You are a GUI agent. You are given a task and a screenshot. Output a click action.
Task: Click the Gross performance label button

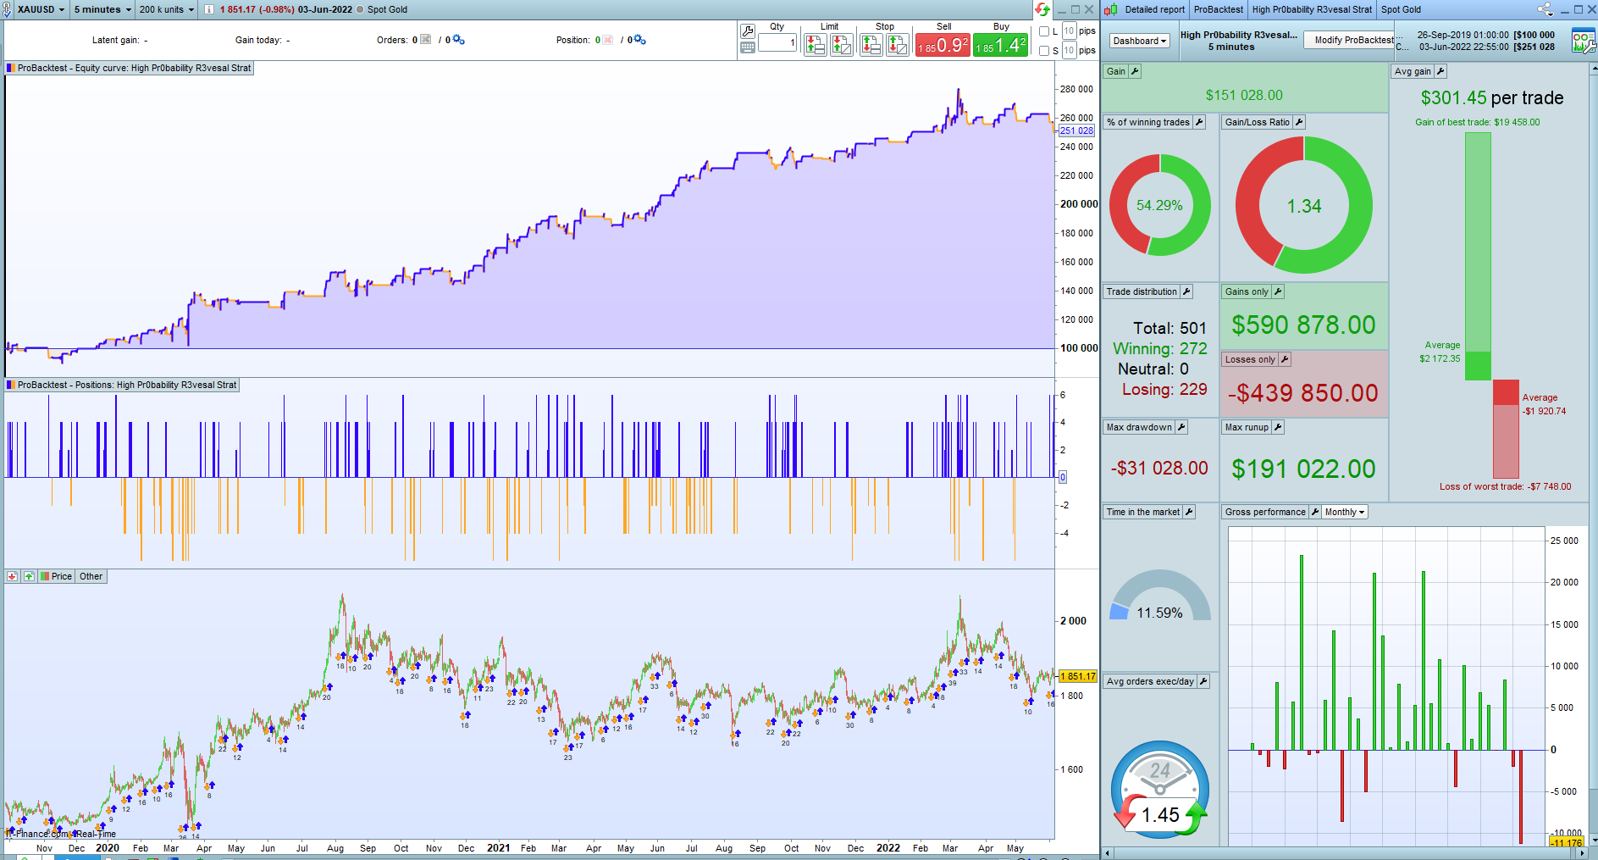1265,512
